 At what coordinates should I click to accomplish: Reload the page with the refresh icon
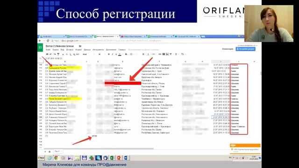48,41
